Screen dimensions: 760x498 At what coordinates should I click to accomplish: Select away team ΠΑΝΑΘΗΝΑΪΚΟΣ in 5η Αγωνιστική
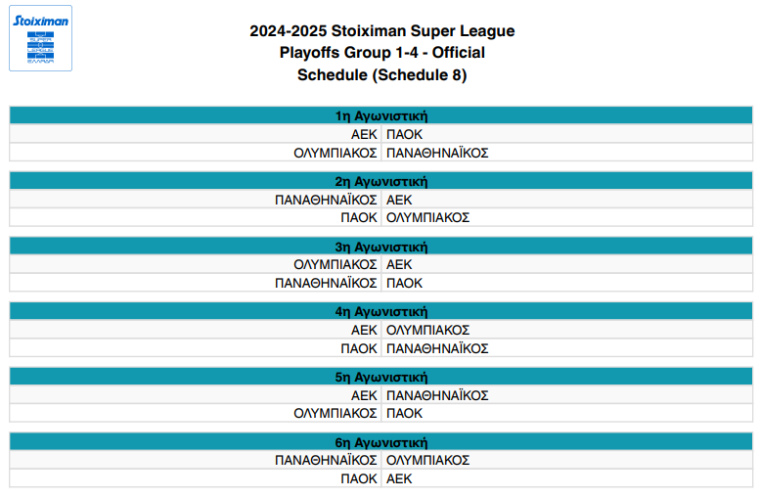coord(437,395)
